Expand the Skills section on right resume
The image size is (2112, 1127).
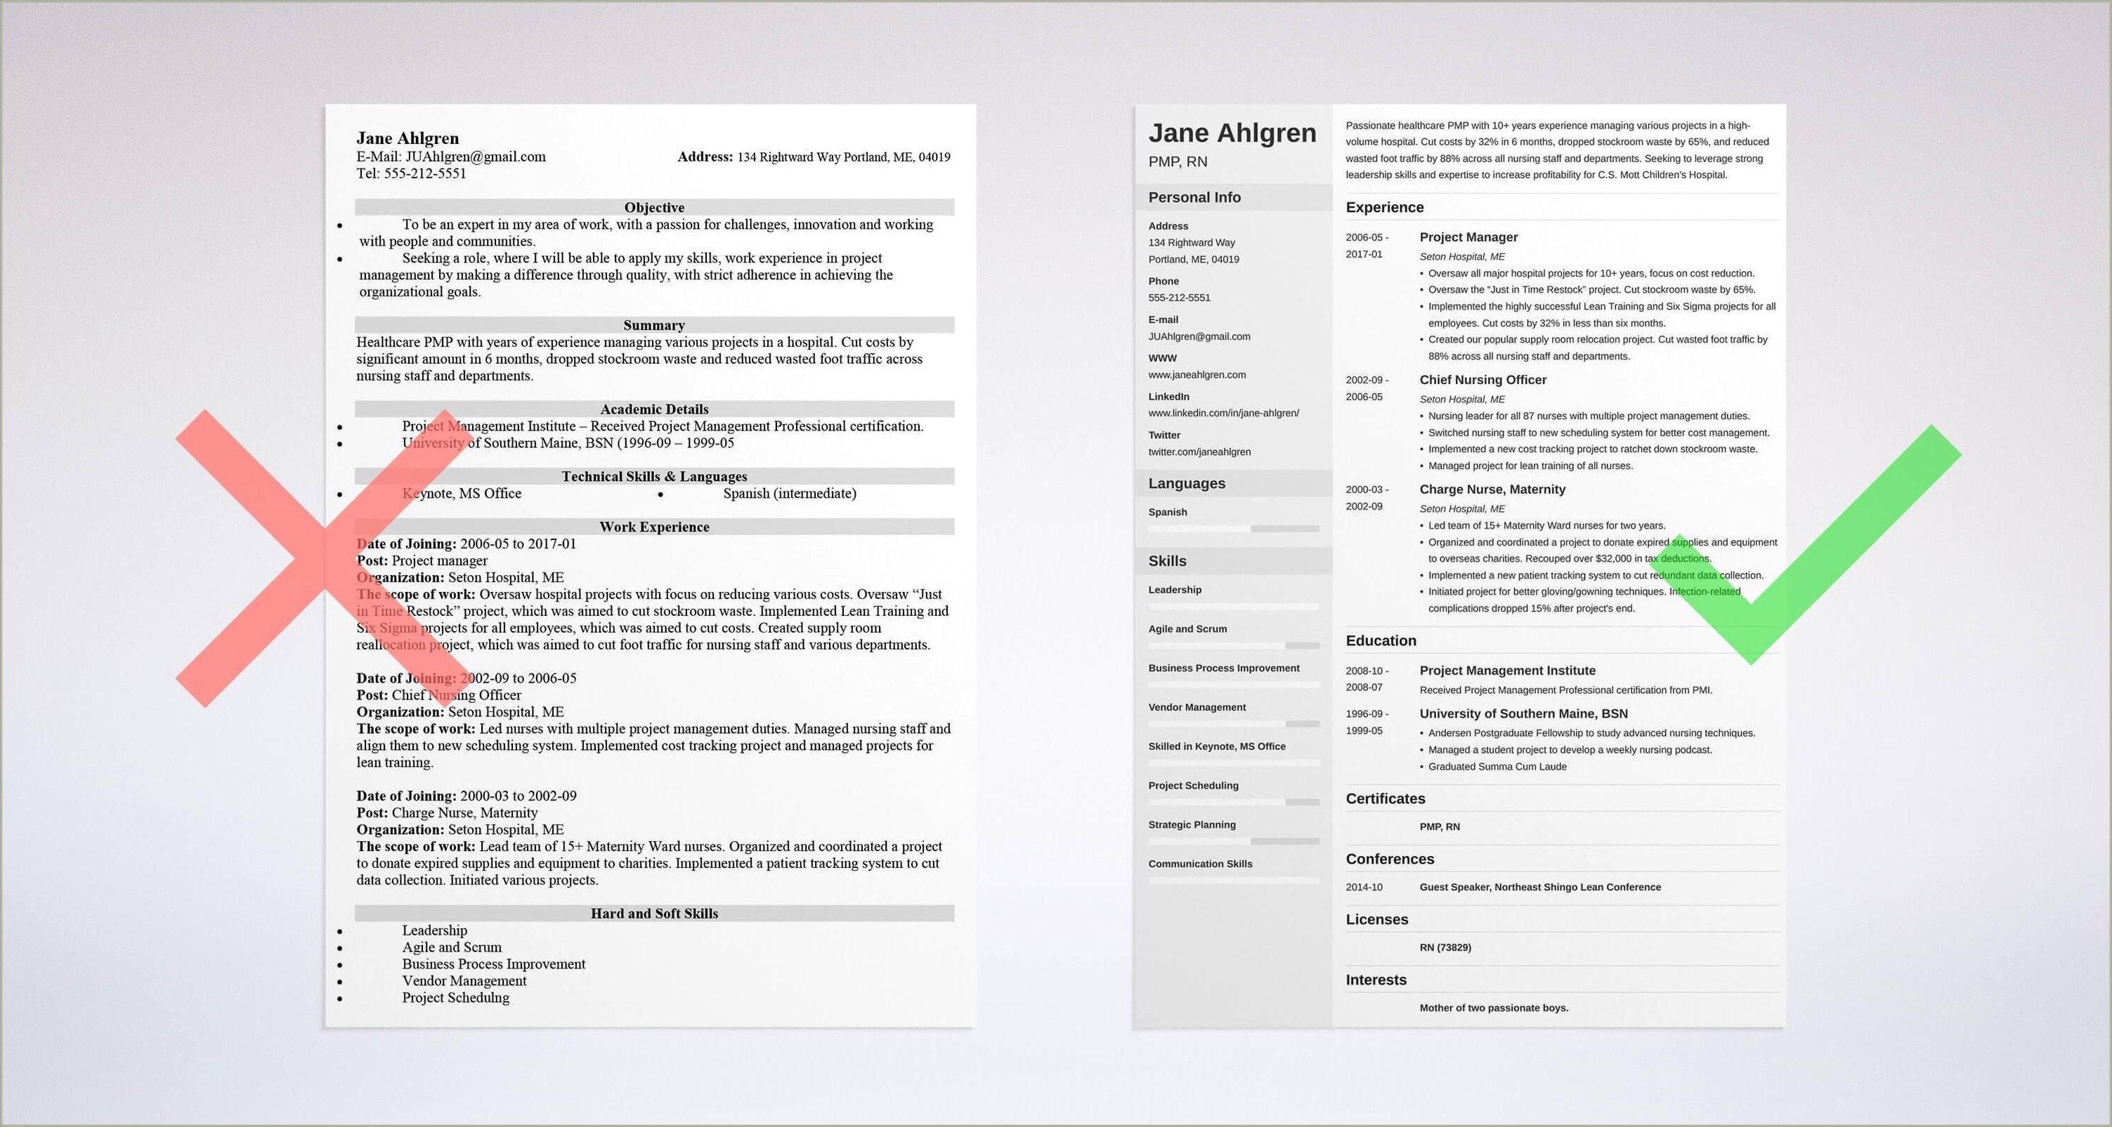pyautogui.click(x=1159, y=568)
